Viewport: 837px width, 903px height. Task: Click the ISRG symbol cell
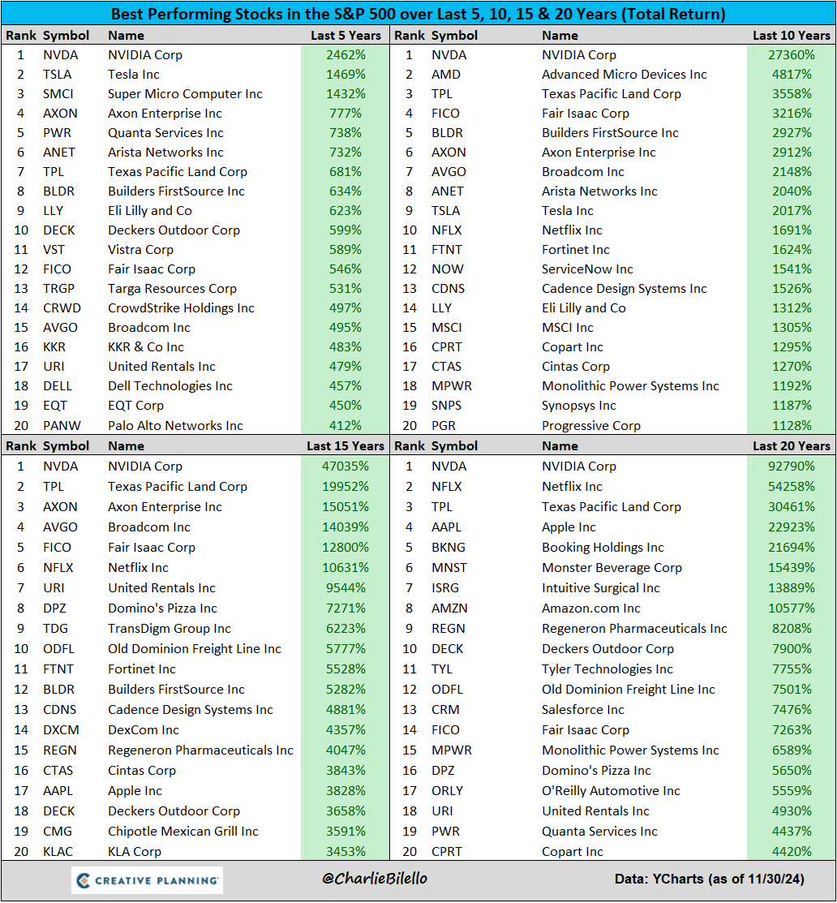point(445,588)
